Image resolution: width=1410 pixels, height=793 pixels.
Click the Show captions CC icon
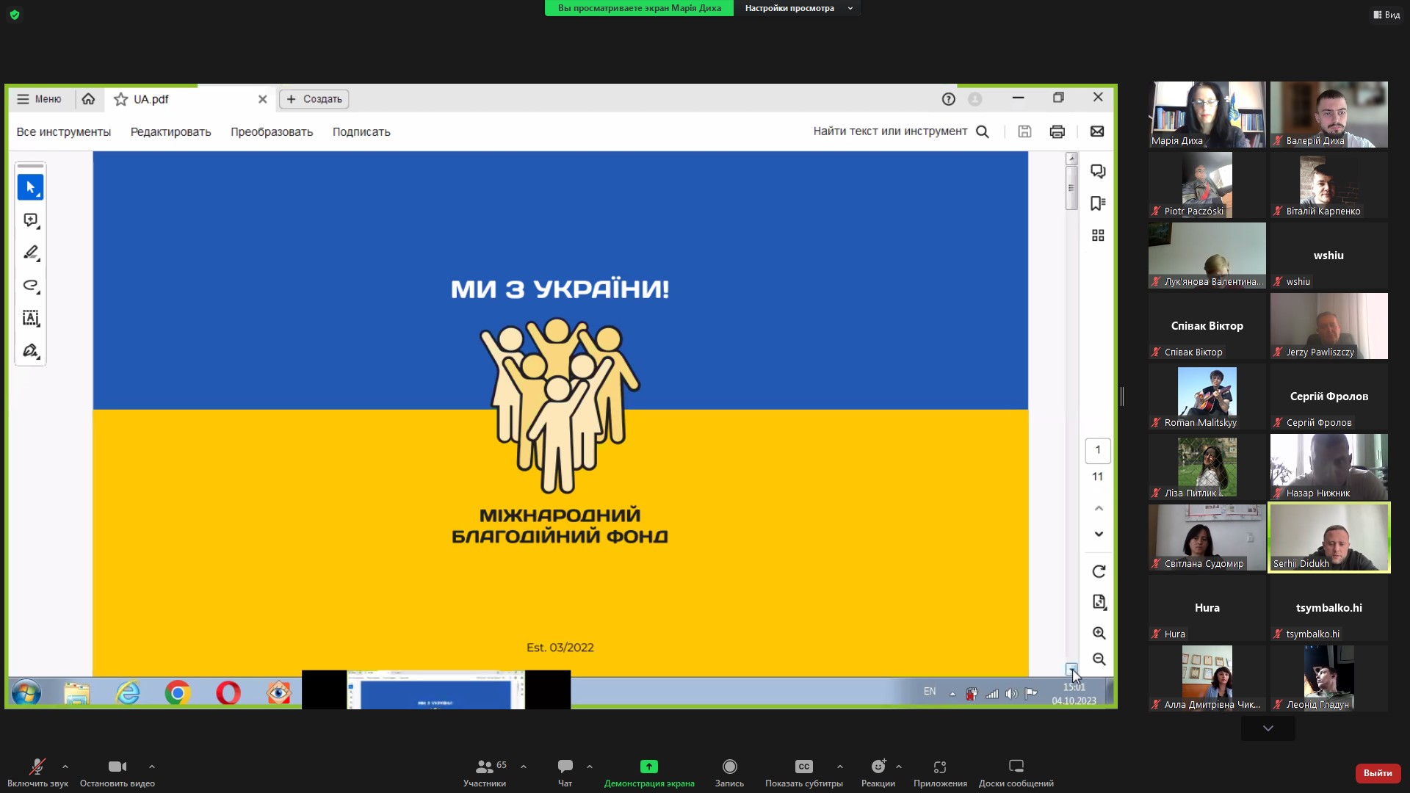803,767
